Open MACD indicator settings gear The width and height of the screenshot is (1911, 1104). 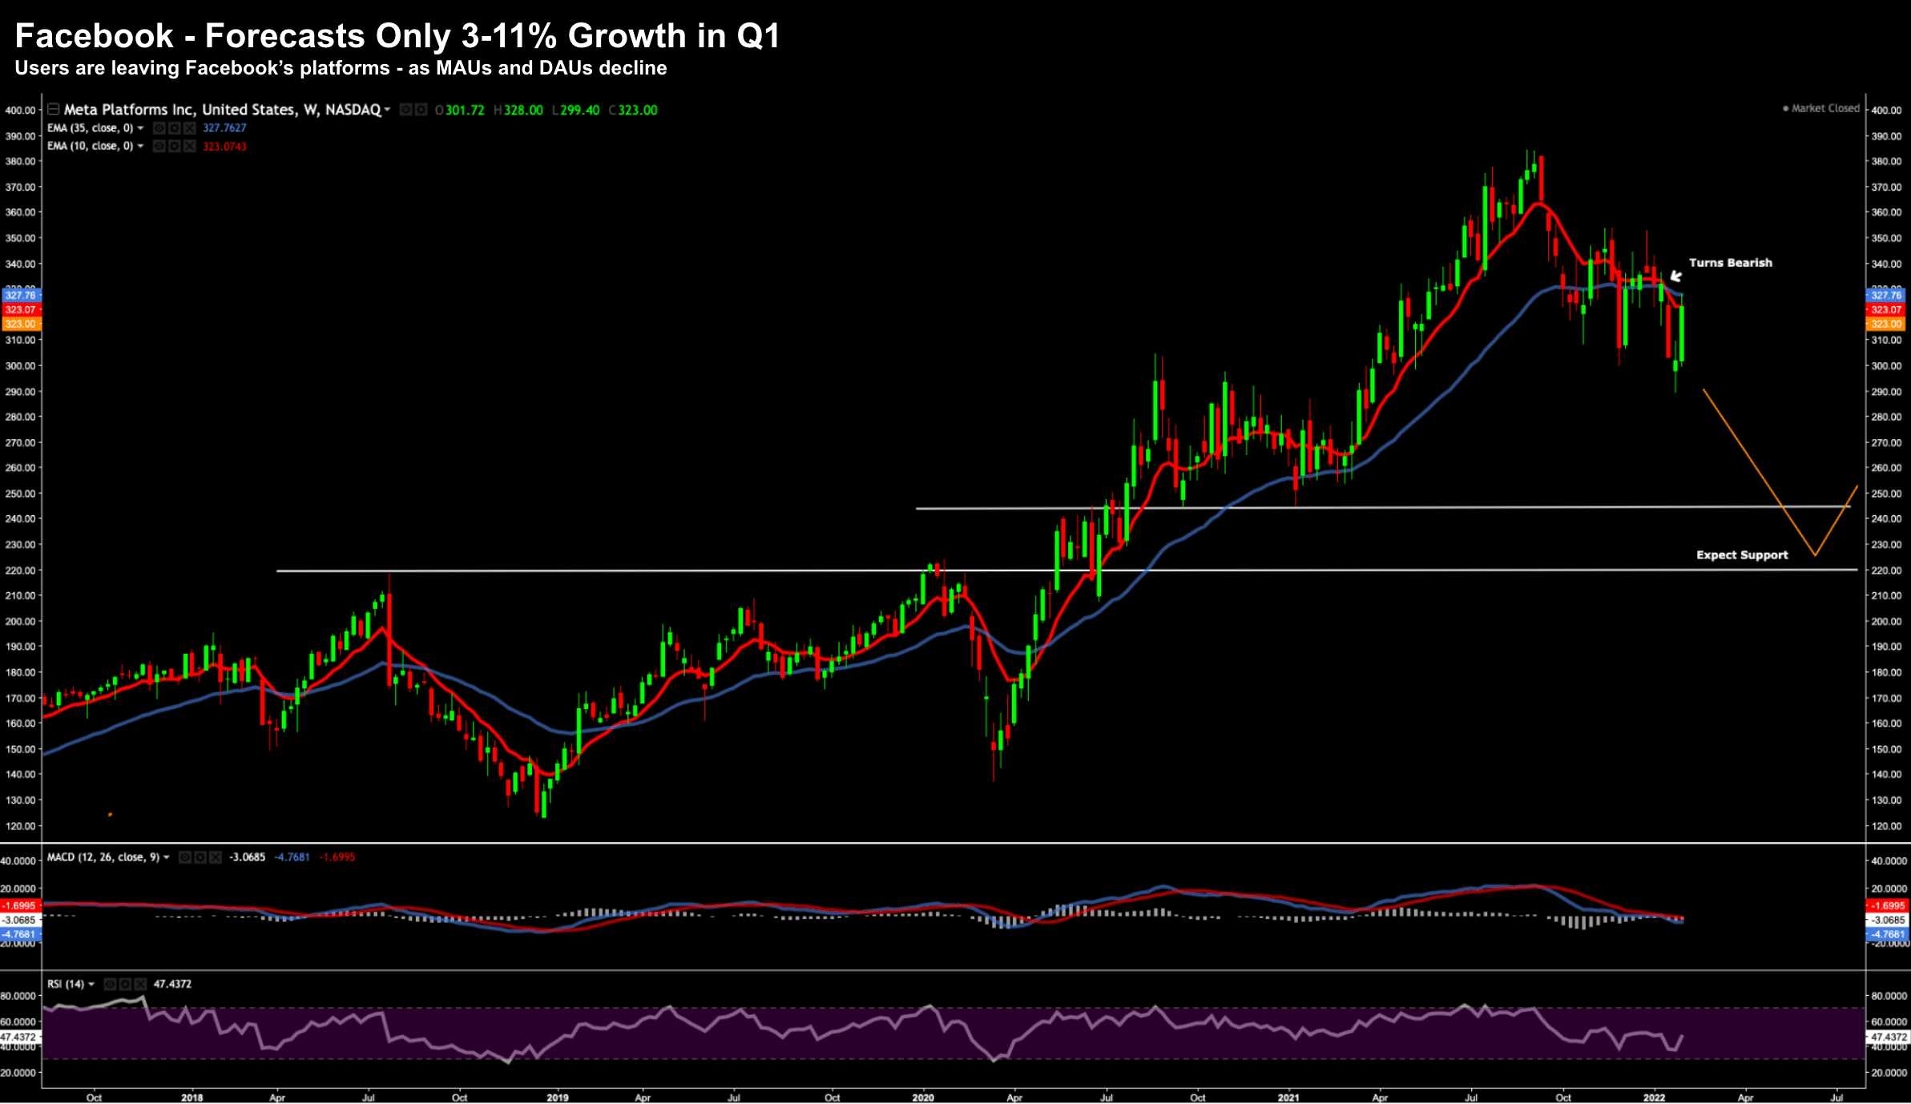(200, 857)
